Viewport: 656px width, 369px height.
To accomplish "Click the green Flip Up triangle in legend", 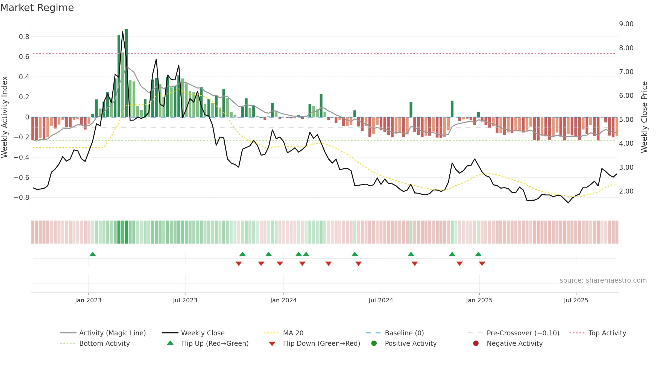I will [170, 343].
